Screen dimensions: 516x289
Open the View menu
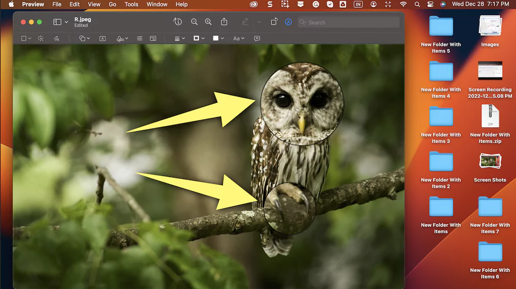coord(94,4)
